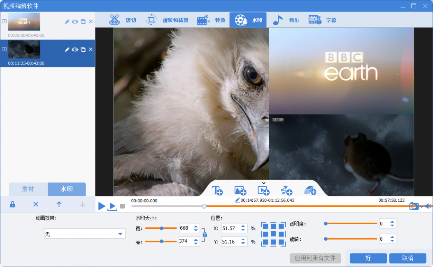
Task: Click the timeline playhead handle
Action: tap(204, 206)
